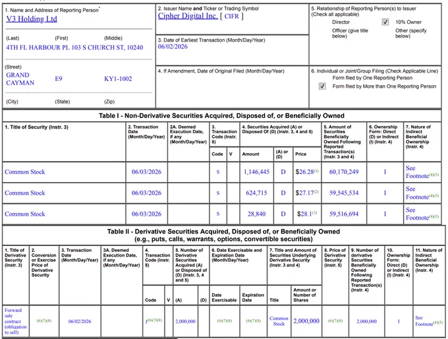Screen dimensions: 448x339
Task: Open footnote (1) next to $26.28
Action: (x=316, y=171)
